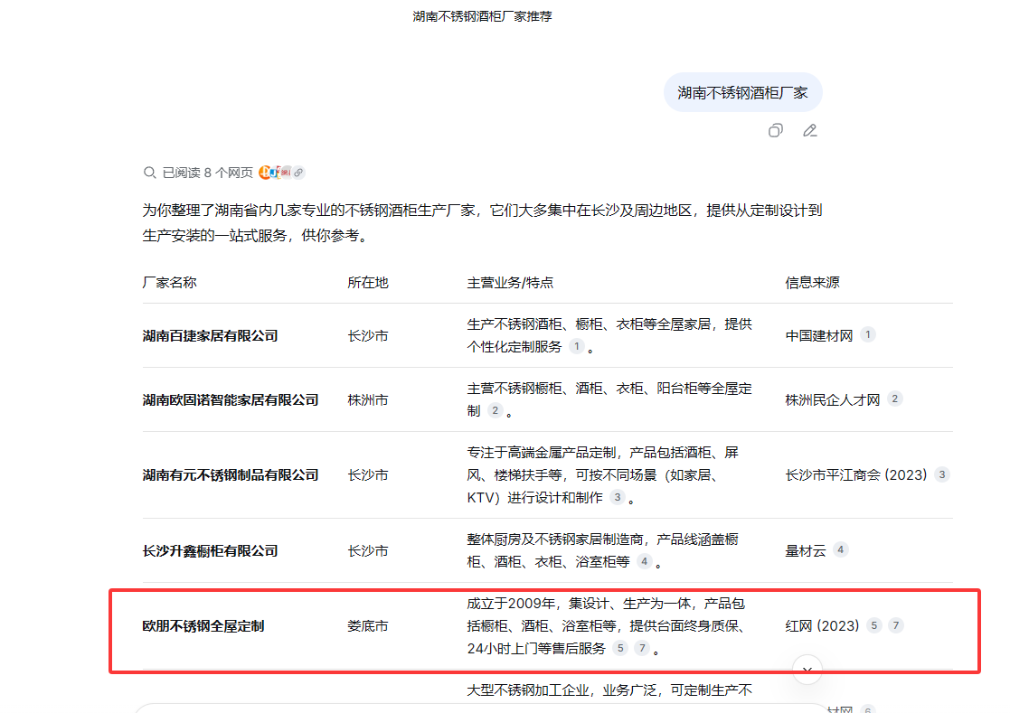Click source name 株洲民企人才网
Screen dimensions: 1010x713
(x=832, y=400)
